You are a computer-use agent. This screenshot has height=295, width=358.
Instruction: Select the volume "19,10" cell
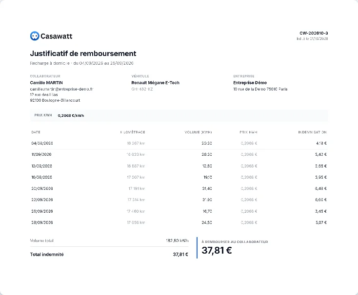pos(208,177)
